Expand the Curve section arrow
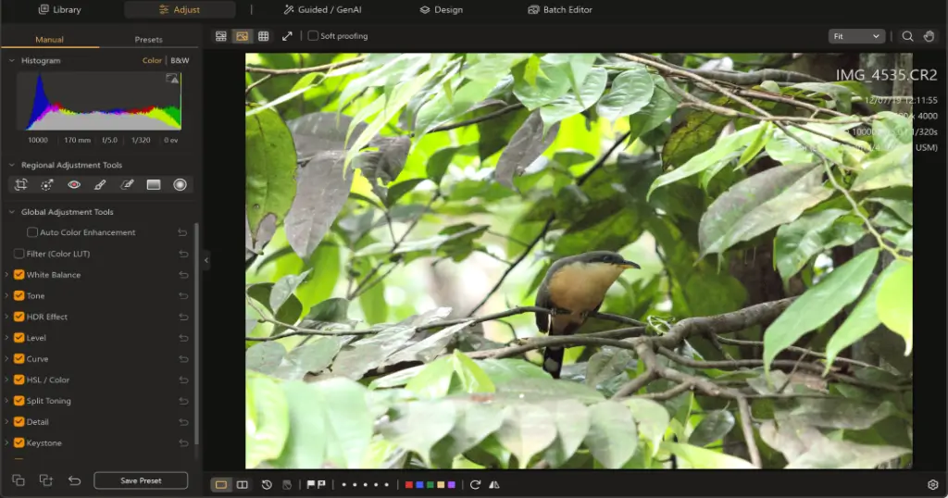The height and width of the screenshot is (498, 948). (x=6, y=359)
